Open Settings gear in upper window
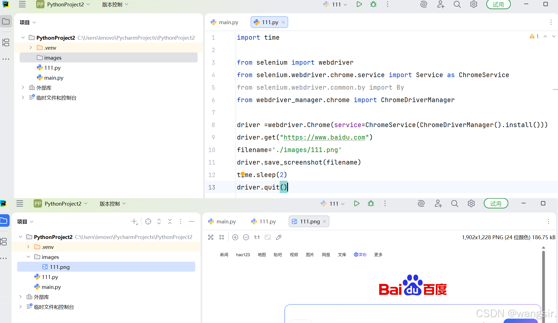The height and width of the screenshot is (323, 558). (473, 4)
